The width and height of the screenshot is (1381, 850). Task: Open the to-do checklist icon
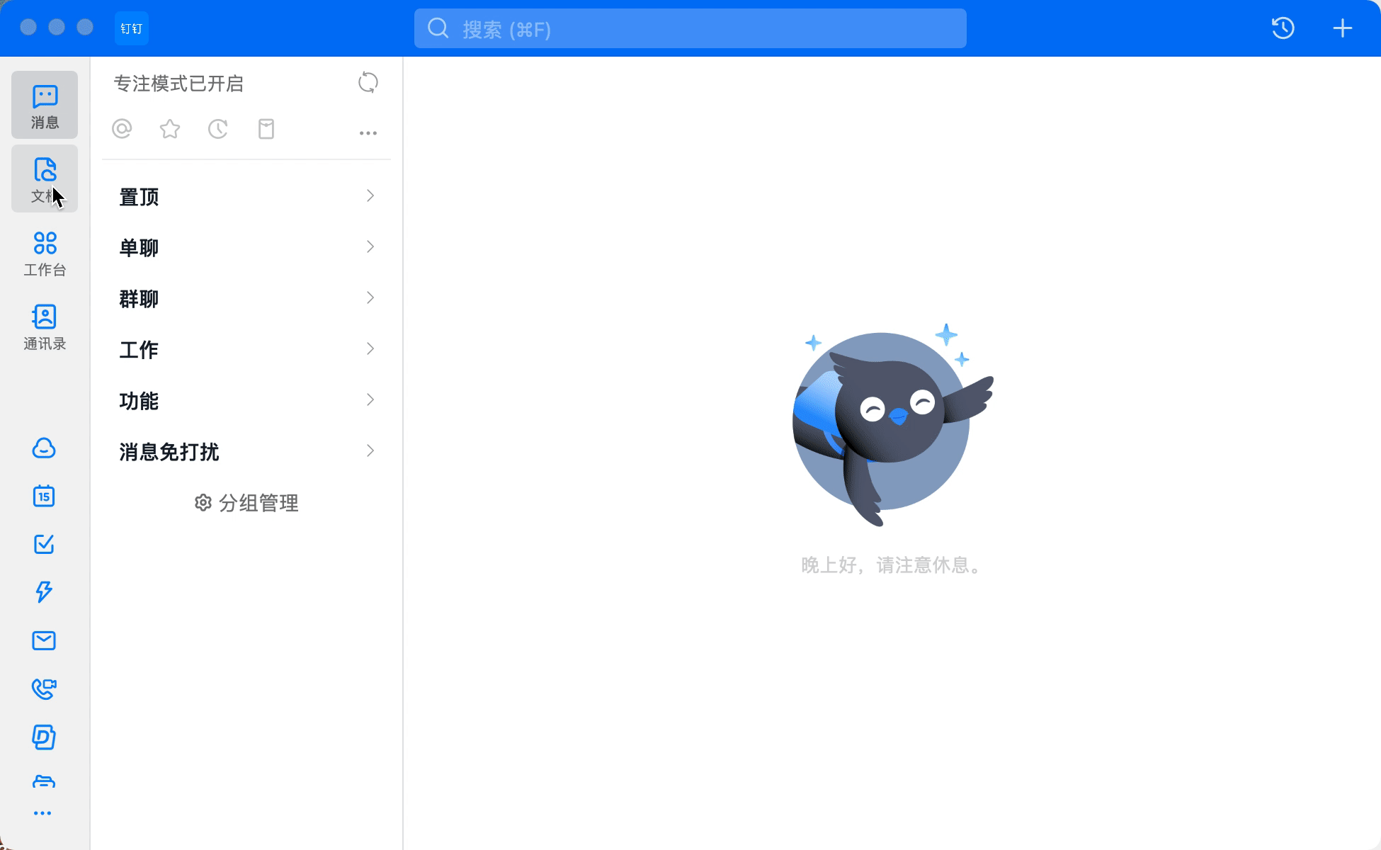pos(44,544)
